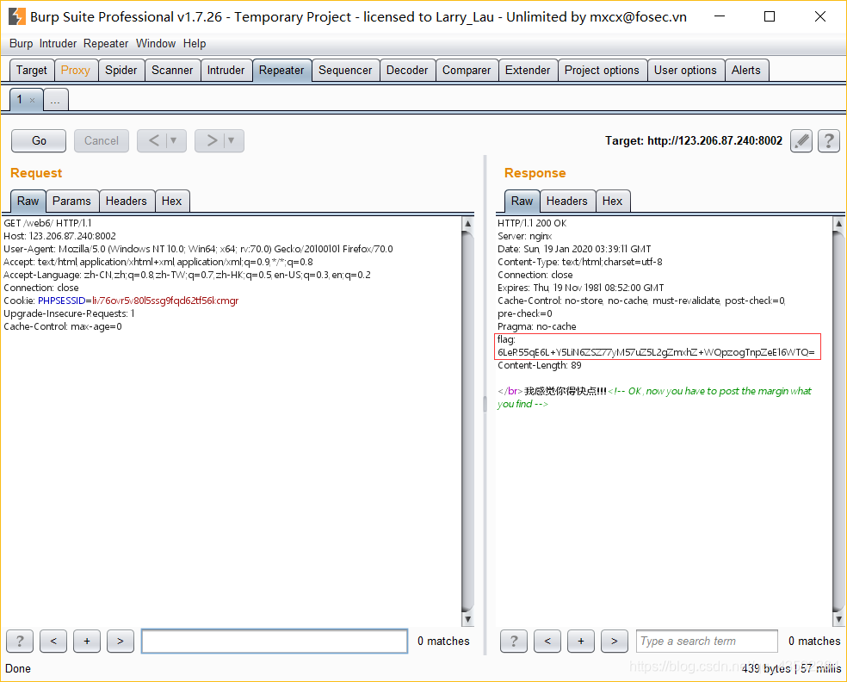
Task: Open request search help question button
Action: point(20,641)
